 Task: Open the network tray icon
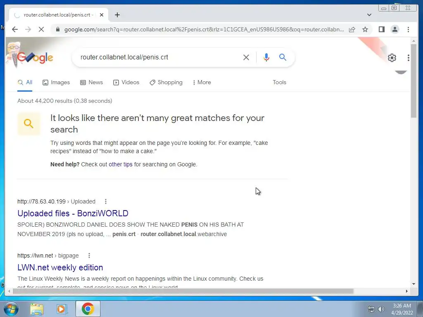[371, 309]
